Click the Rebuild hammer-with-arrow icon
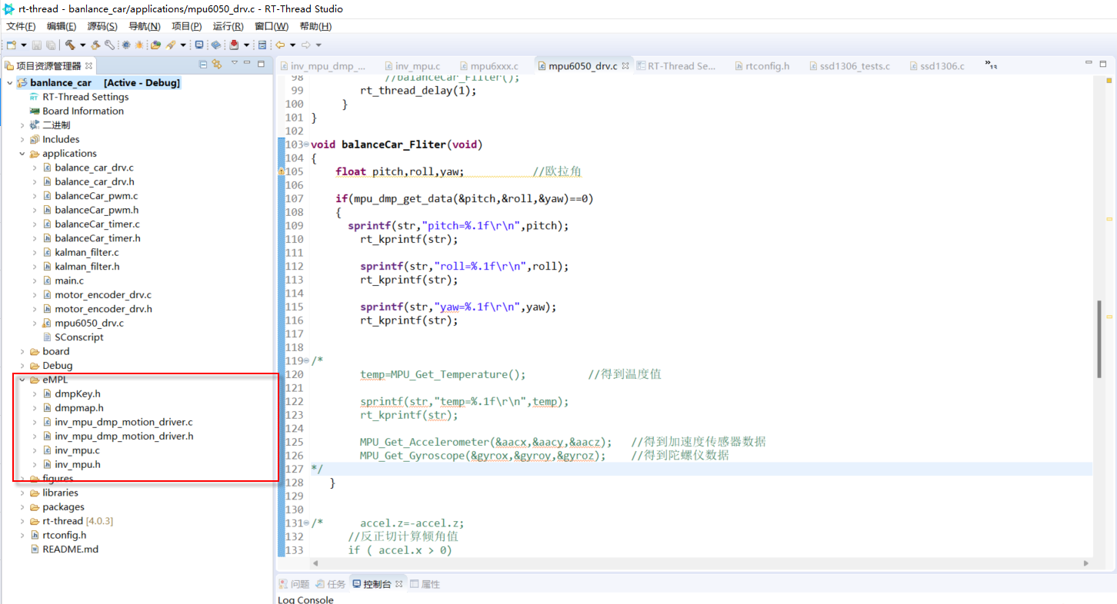Screen dimensions: 1117x604 [x=95, y=45]
